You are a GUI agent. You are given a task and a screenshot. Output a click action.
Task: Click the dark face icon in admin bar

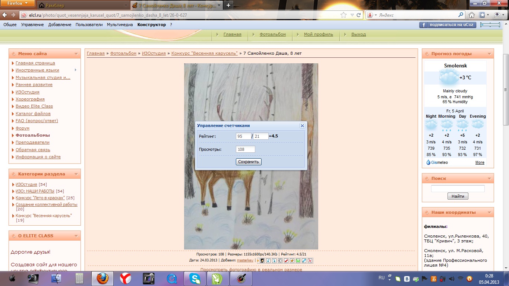click(262, 261)
